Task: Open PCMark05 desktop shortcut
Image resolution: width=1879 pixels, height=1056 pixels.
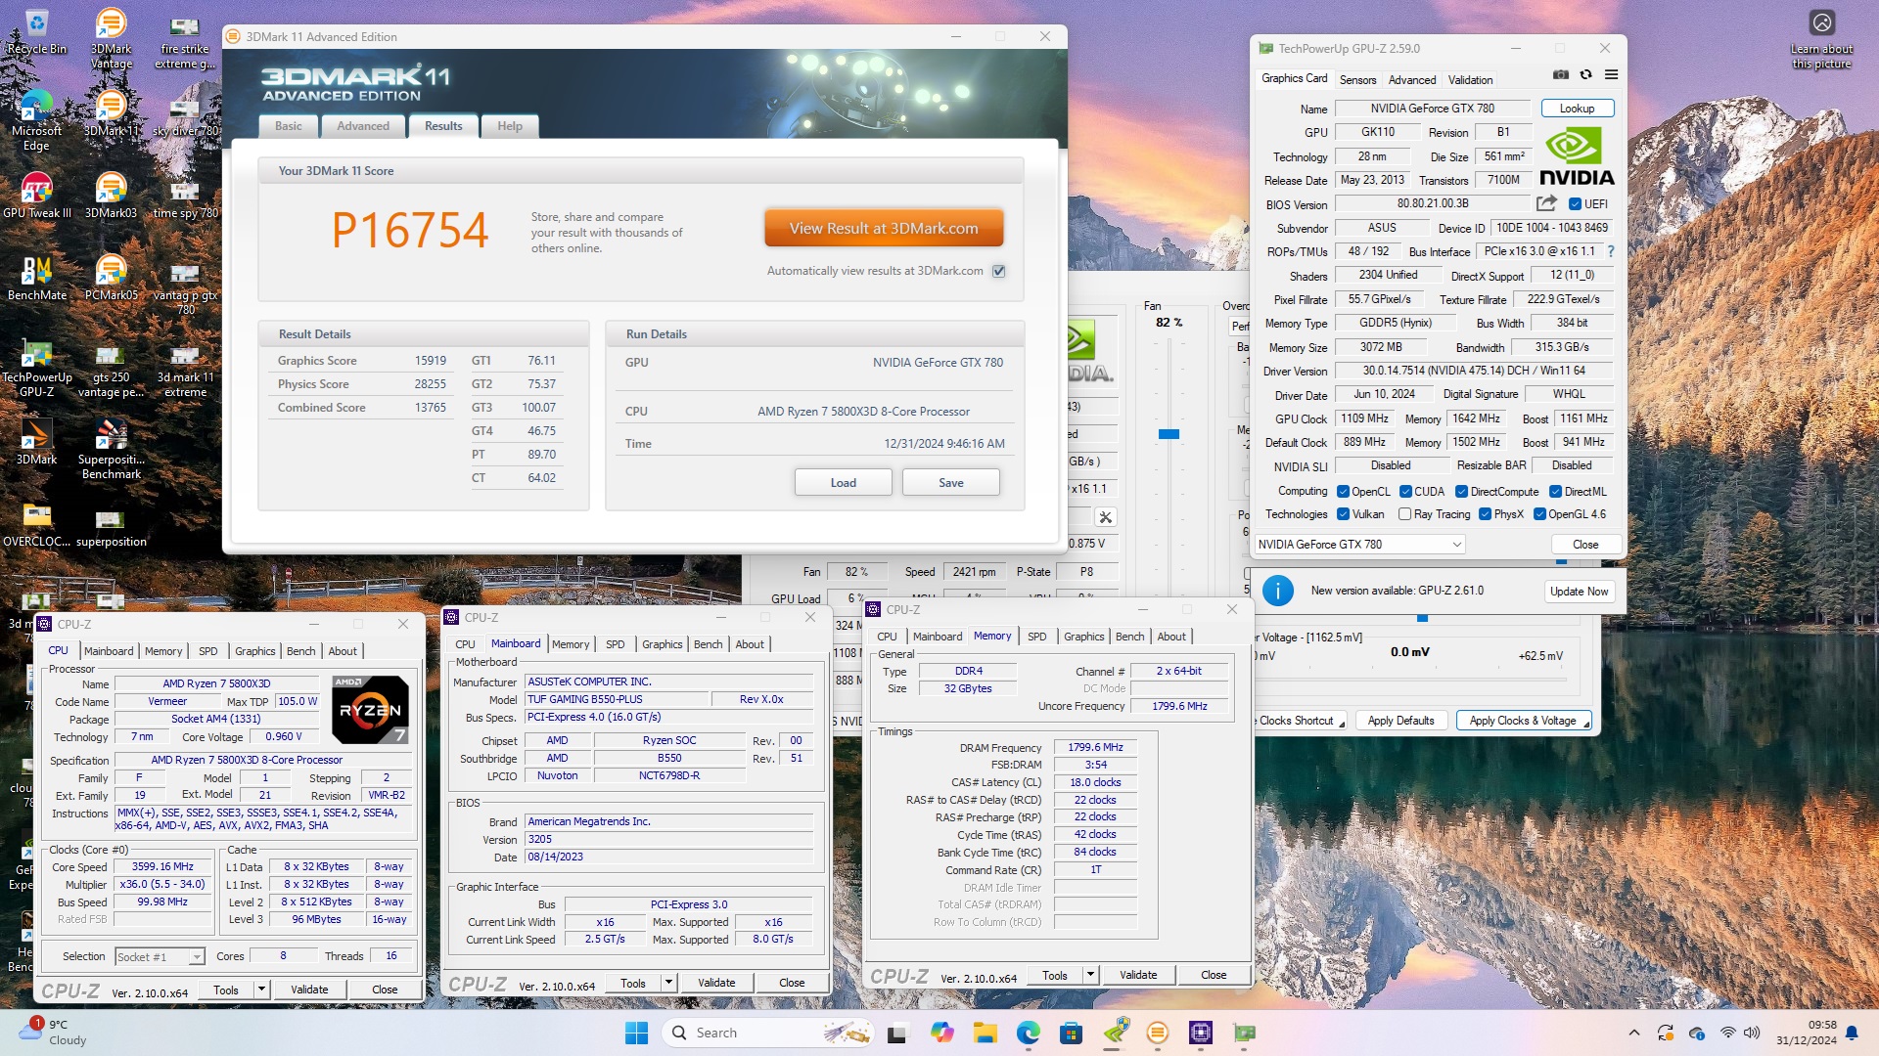Action: click(111, 278)
